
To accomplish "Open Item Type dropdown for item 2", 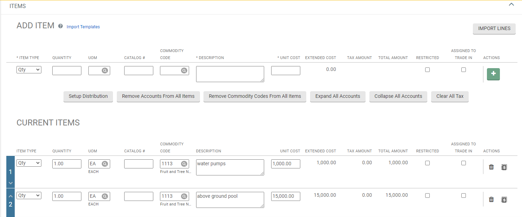I will point(29,196).
